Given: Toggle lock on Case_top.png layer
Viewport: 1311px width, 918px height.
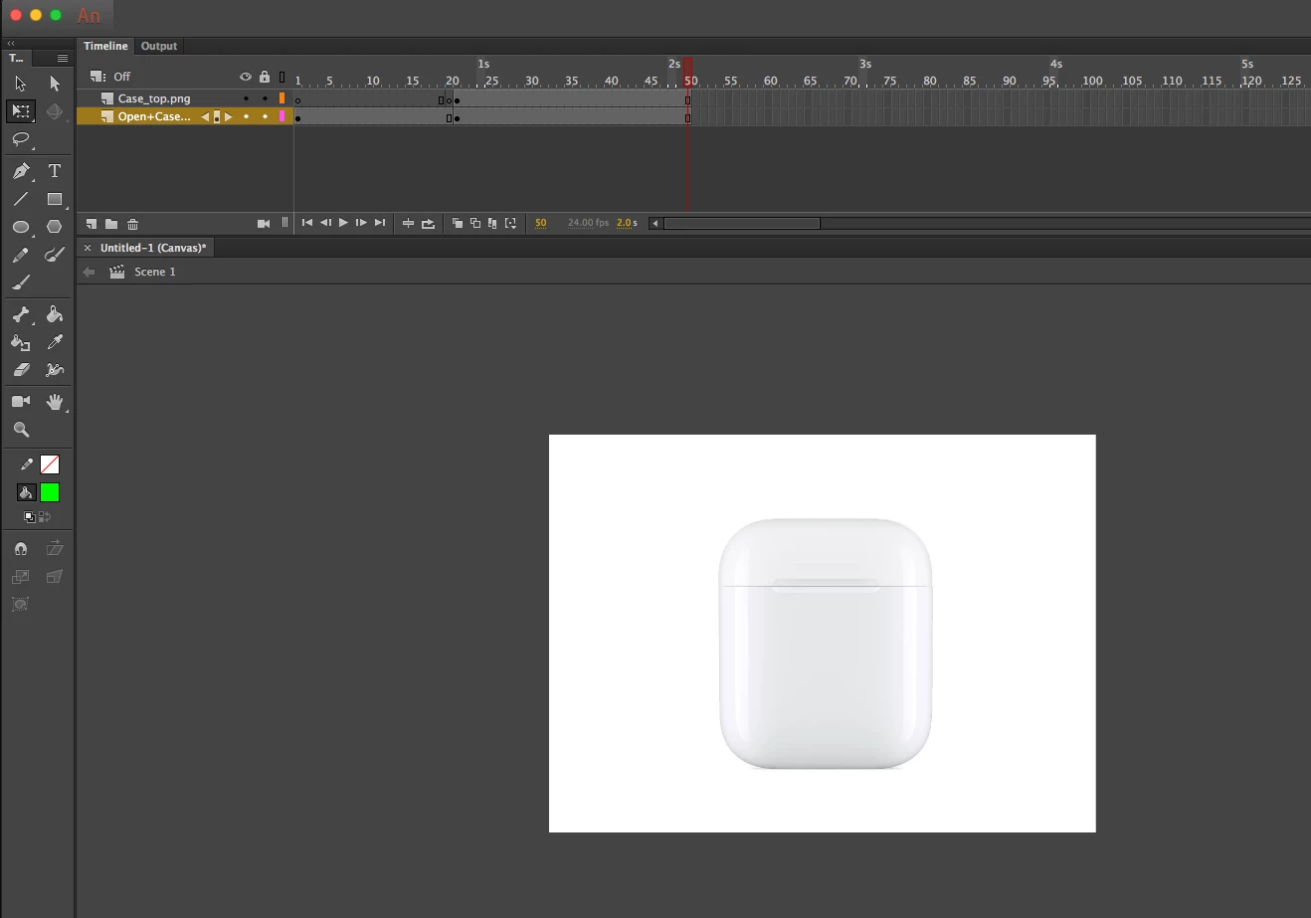Looking at the screenshot, I should [265, 98].
